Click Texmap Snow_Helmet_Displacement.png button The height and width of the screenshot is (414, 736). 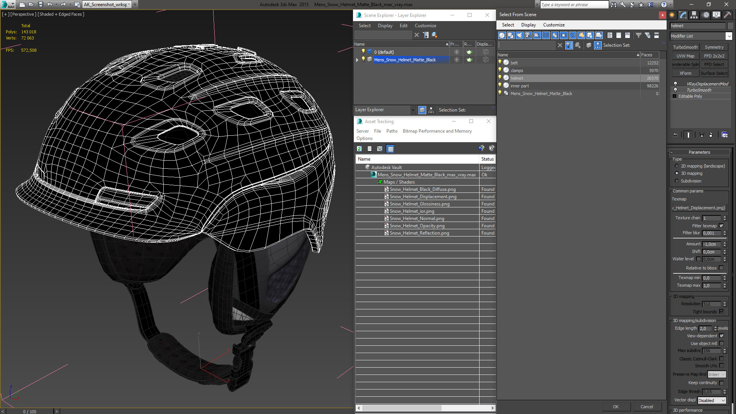[x=699, y=208]
